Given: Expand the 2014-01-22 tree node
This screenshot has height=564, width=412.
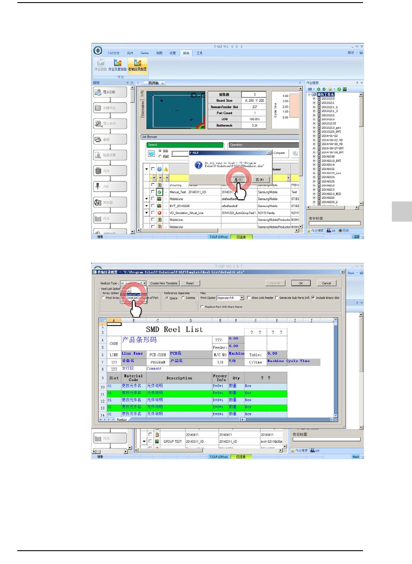Looking at the screenshot, I should 314,136.
